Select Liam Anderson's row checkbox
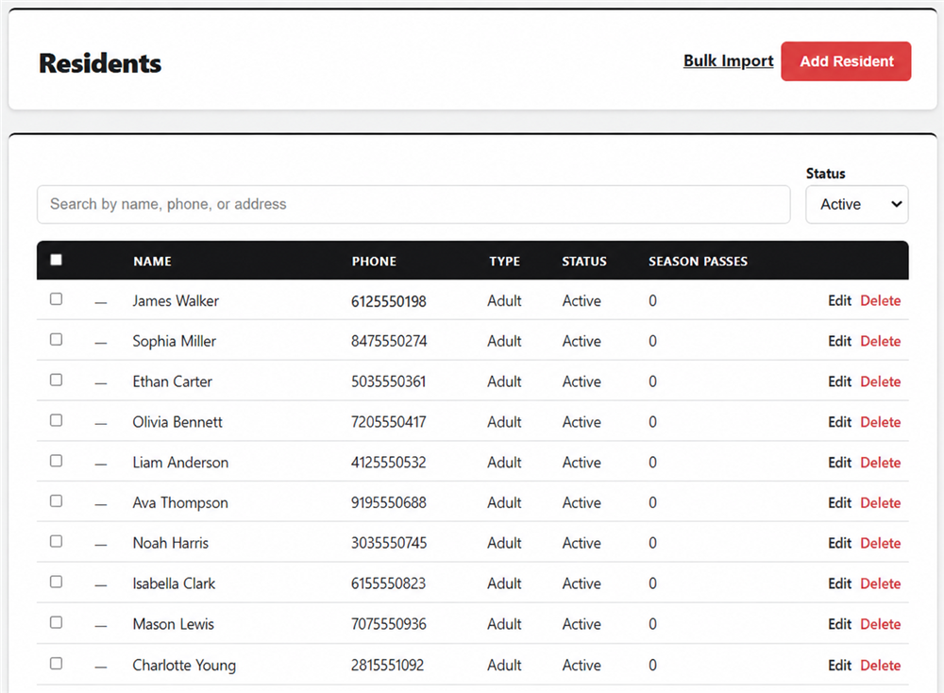 pyautogui.click(x=56, y=460)
